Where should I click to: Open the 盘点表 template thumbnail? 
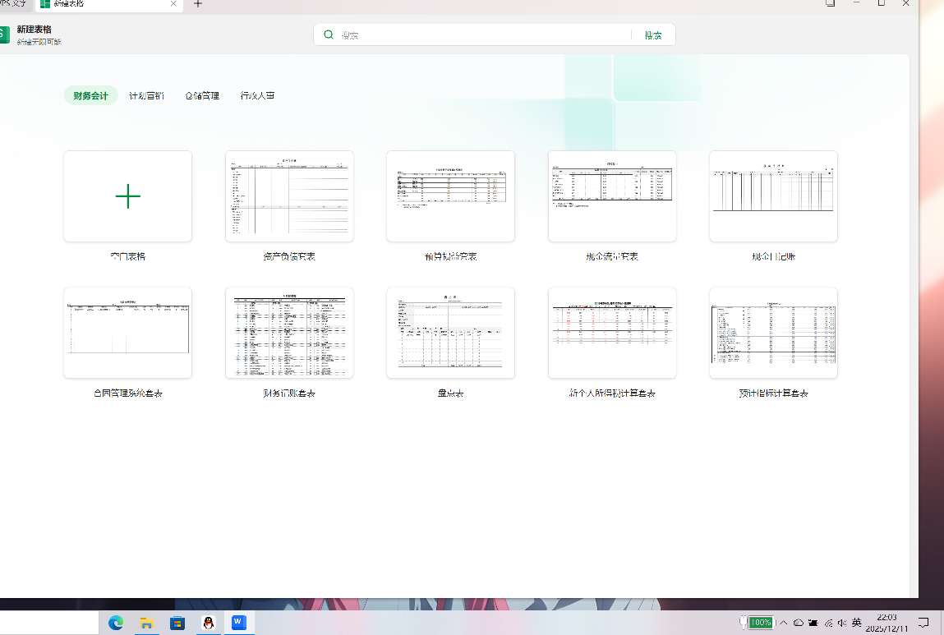[x=450, y=333]
